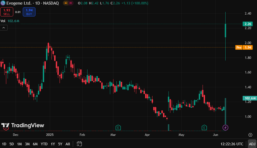This screenshot has width=257, height=148.
Task: Click the red SELL 1.93 button
Action: pyautogui.click(x=7, y=12)
